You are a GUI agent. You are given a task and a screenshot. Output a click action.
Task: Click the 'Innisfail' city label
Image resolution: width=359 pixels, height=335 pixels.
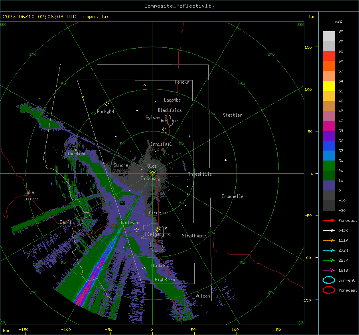tap(161, 144)
